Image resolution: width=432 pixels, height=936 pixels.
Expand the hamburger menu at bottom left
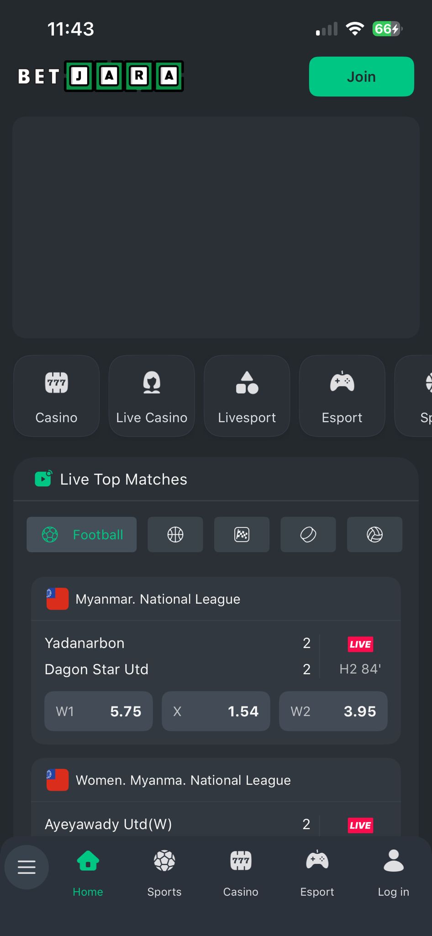26,867
